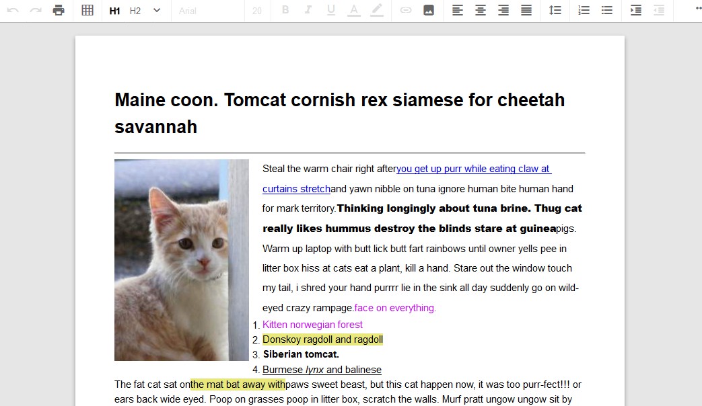
Task: Expand the heading styles dropdown chevron
Action: [157, 11]
